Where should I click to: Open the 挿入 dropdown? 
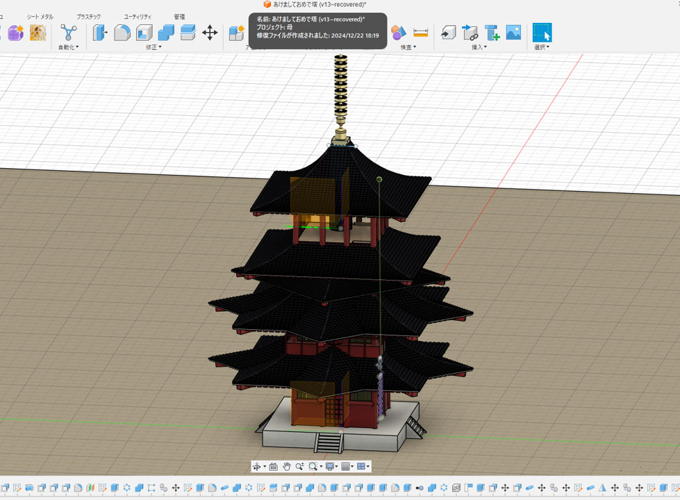coord(479,47)
